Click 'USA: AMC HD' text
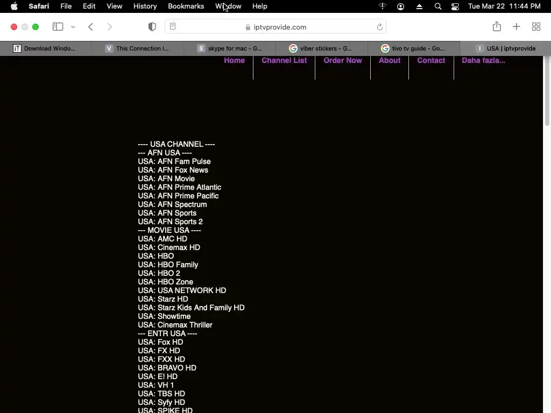 coord(163,239)
